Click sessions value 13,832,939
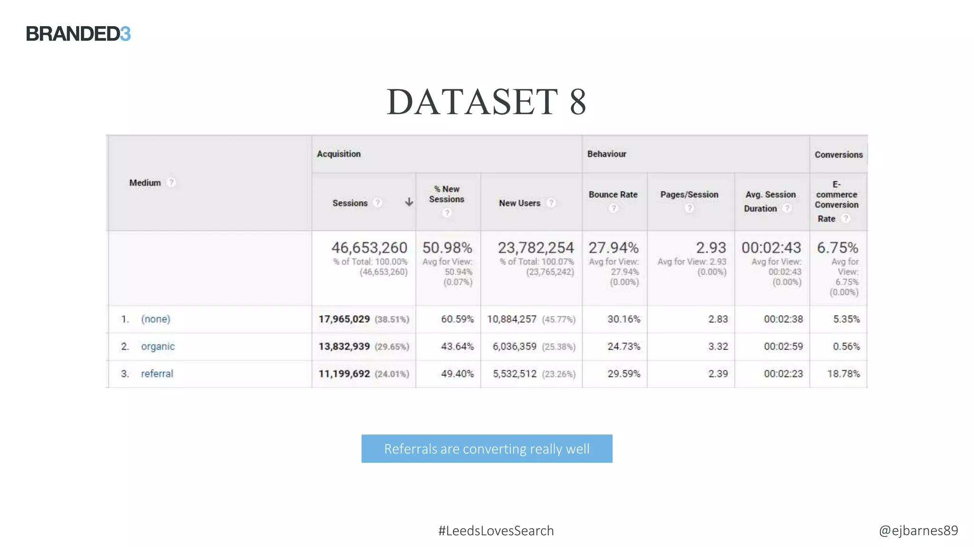Image resolution: width=974 pixels, height=547 pixels. (x=344, y=347)
